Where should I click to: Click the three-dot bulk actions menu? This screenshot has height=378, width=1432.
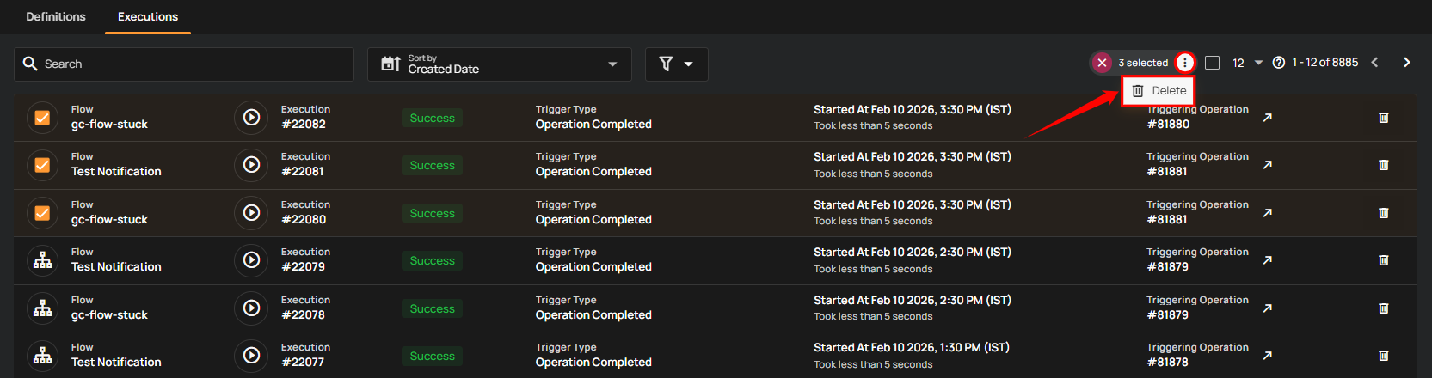pos(1185,63)
